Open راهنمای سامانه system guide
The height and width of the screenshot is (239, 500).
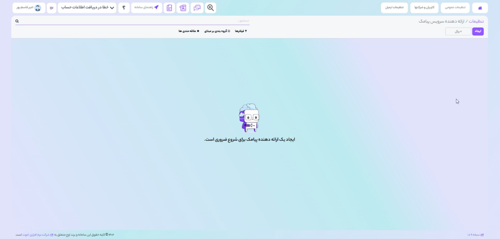tap(147, 7)
